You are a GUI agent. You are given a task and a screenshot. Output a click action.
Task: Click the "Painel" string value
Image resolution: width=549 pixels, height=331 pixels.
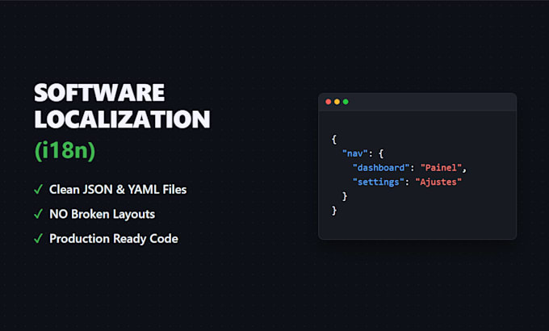441,168
